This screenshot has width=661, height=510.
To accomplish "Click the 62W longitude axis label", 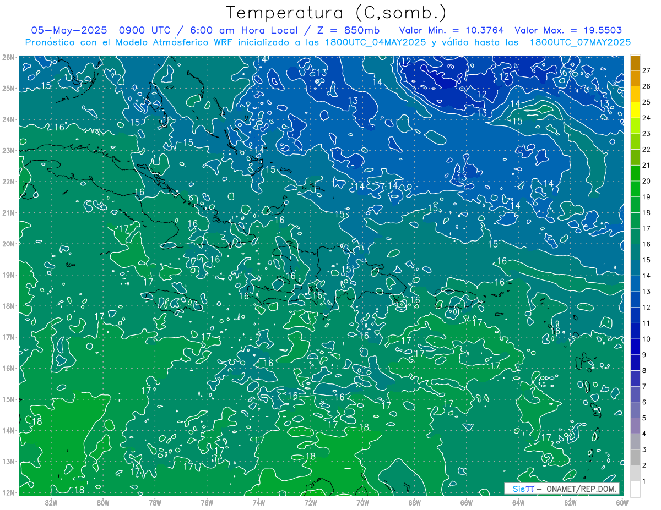I will point(570,502).
